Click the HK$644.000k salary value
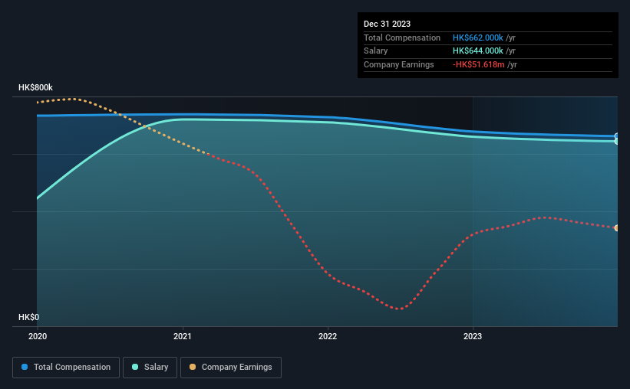Image resolution: width=630 pixels, height=389 pixels. coord(478,51)
